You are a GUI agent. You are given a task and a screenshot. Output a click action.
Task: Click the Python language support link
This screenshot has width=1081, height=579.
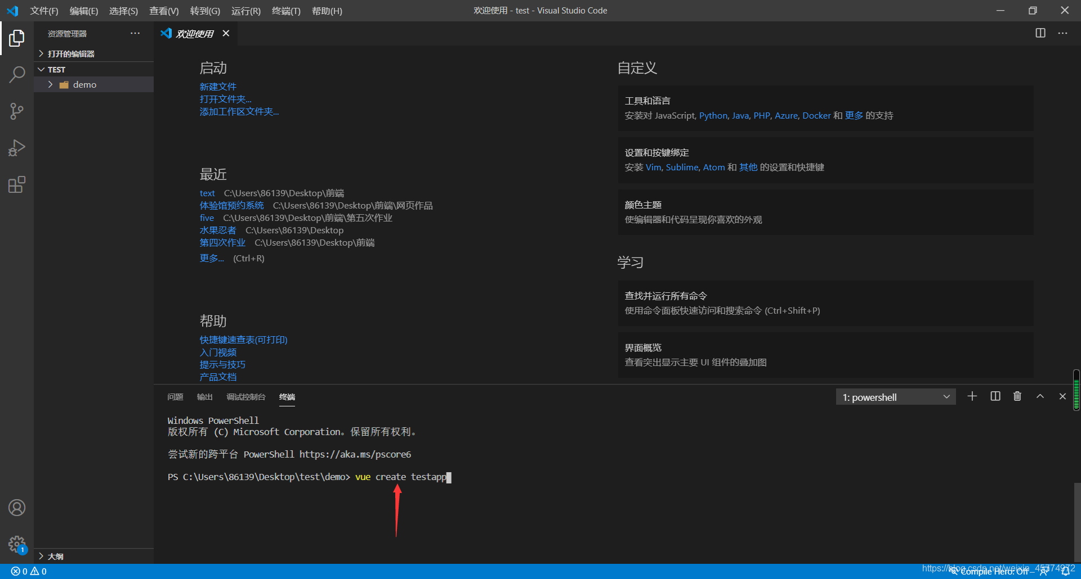[713, 115]
